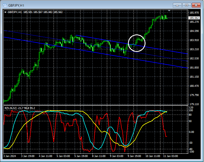Click the grey chart shift triangle at the top of the chart
The width and height of the screenshot is (204, 162).
click(x=169, y=11)
